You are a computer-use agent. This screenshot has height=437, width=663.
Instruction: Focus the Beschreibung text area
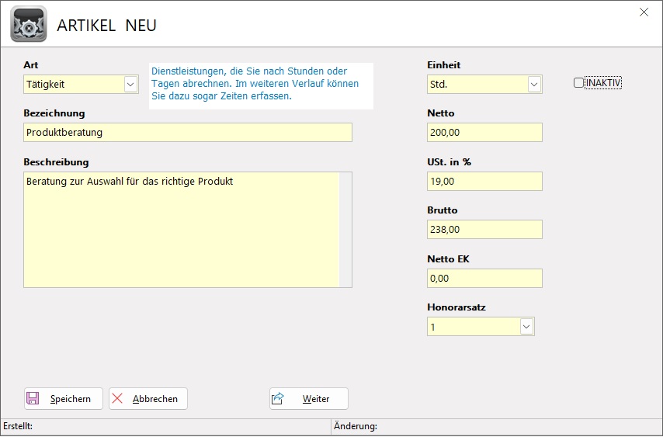click(182, 230)
